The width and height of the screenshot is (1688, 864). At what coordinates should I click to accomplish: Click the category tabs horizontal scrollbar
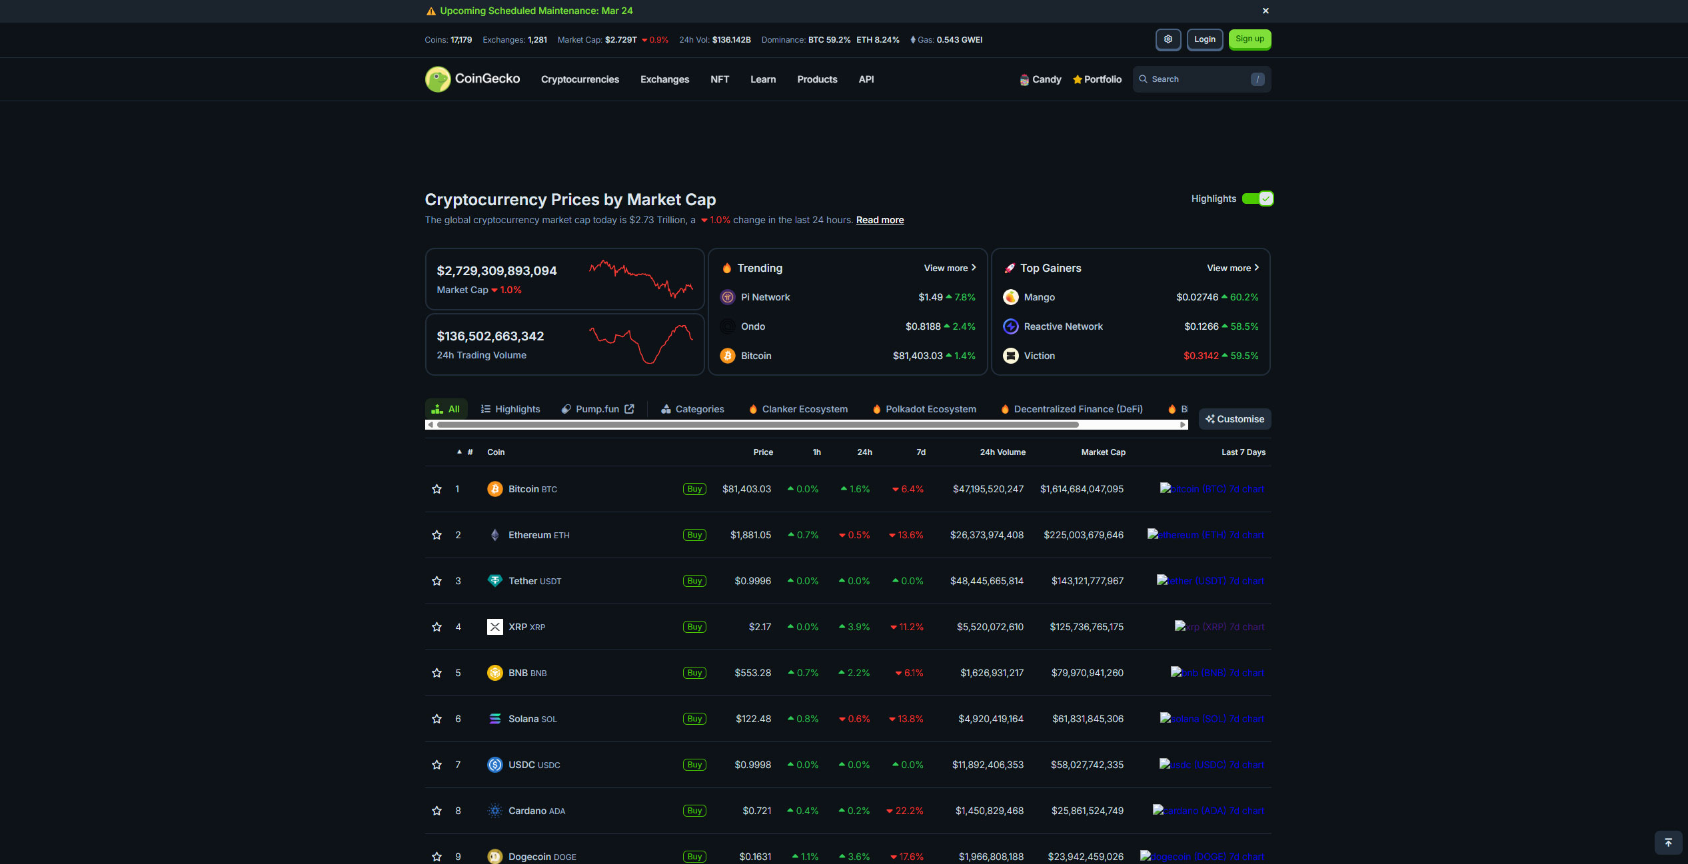pos(757,424)
